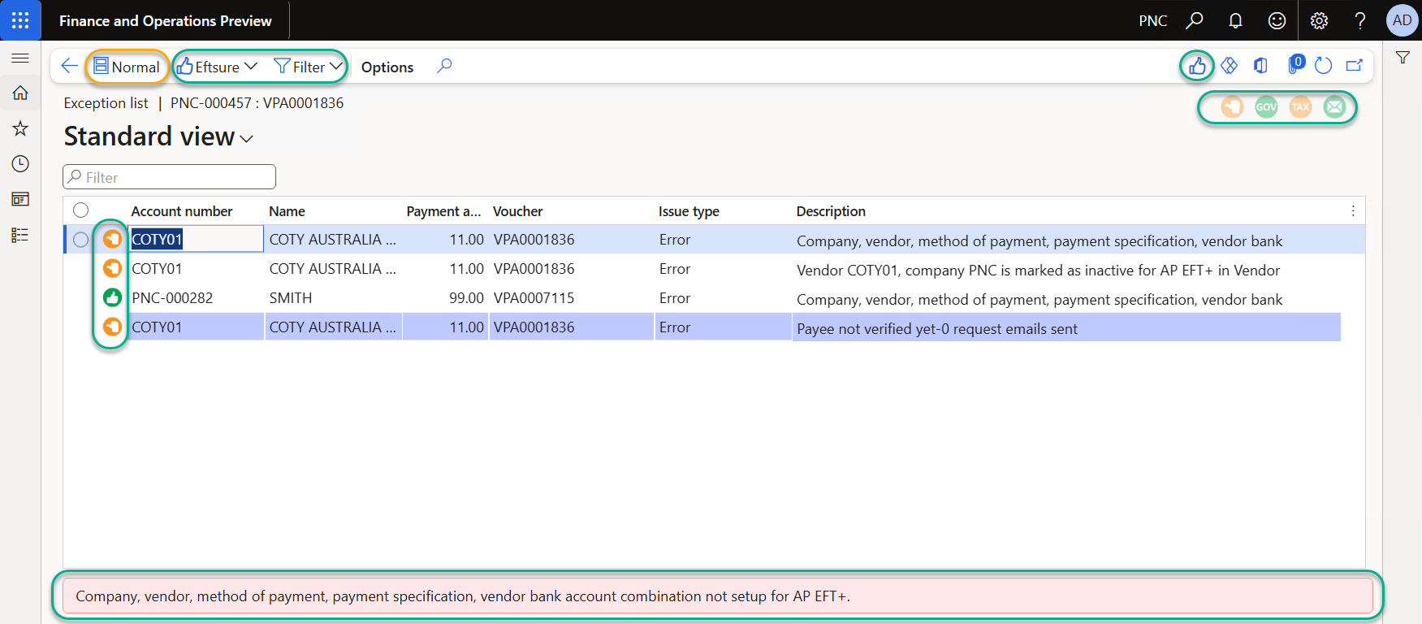Refresh the page with the circular arrow icon
Viewport: 1422px width, 624px height.
click(x=1323, y=66)
